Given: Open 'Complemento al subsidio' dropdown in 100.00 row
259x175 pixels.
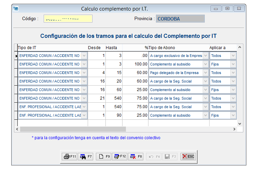Looking at the screenshot, I should pos(206,64).
